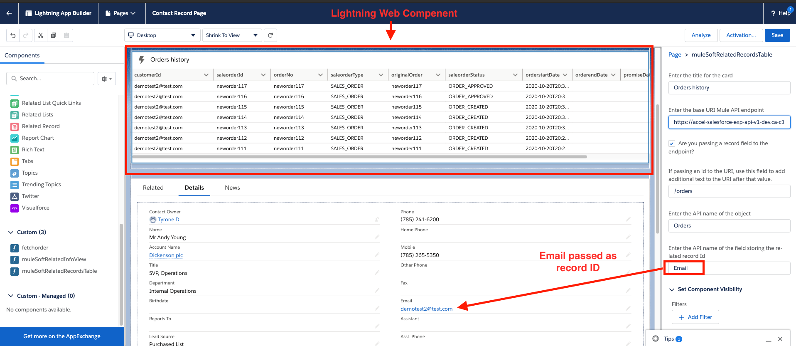Click the Analyze button
This screenshot has width=796, height=346.
pos(701,35)
